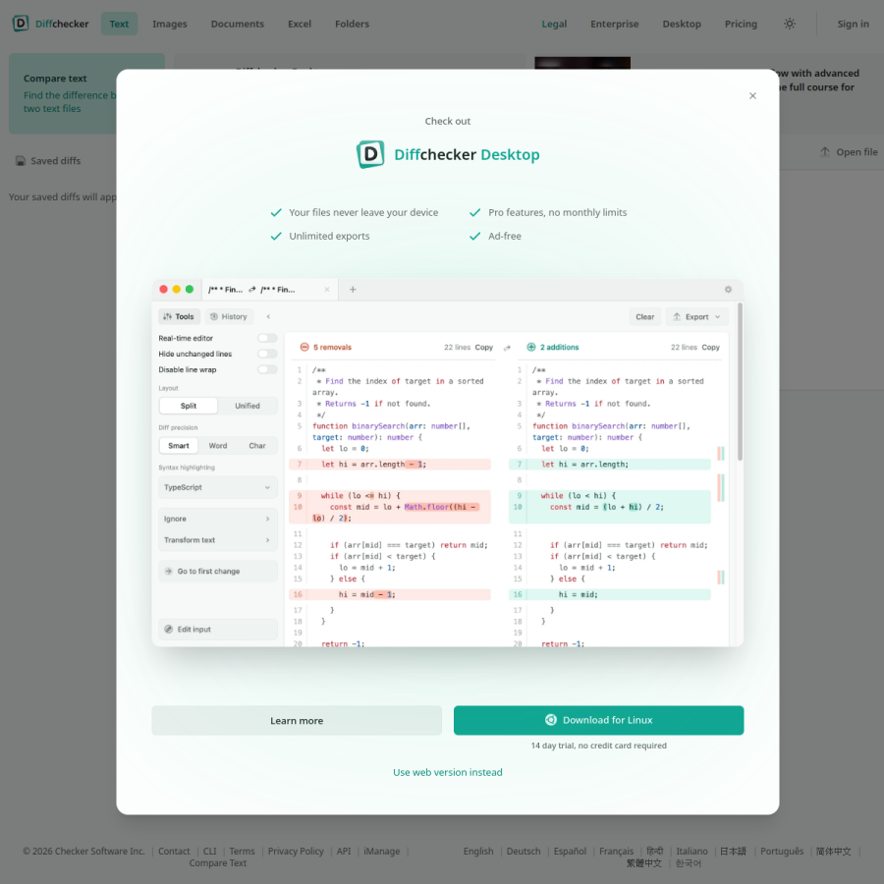Click the Diffchecker logo in the header
This screenshot has width=884, height=884.
51,24
